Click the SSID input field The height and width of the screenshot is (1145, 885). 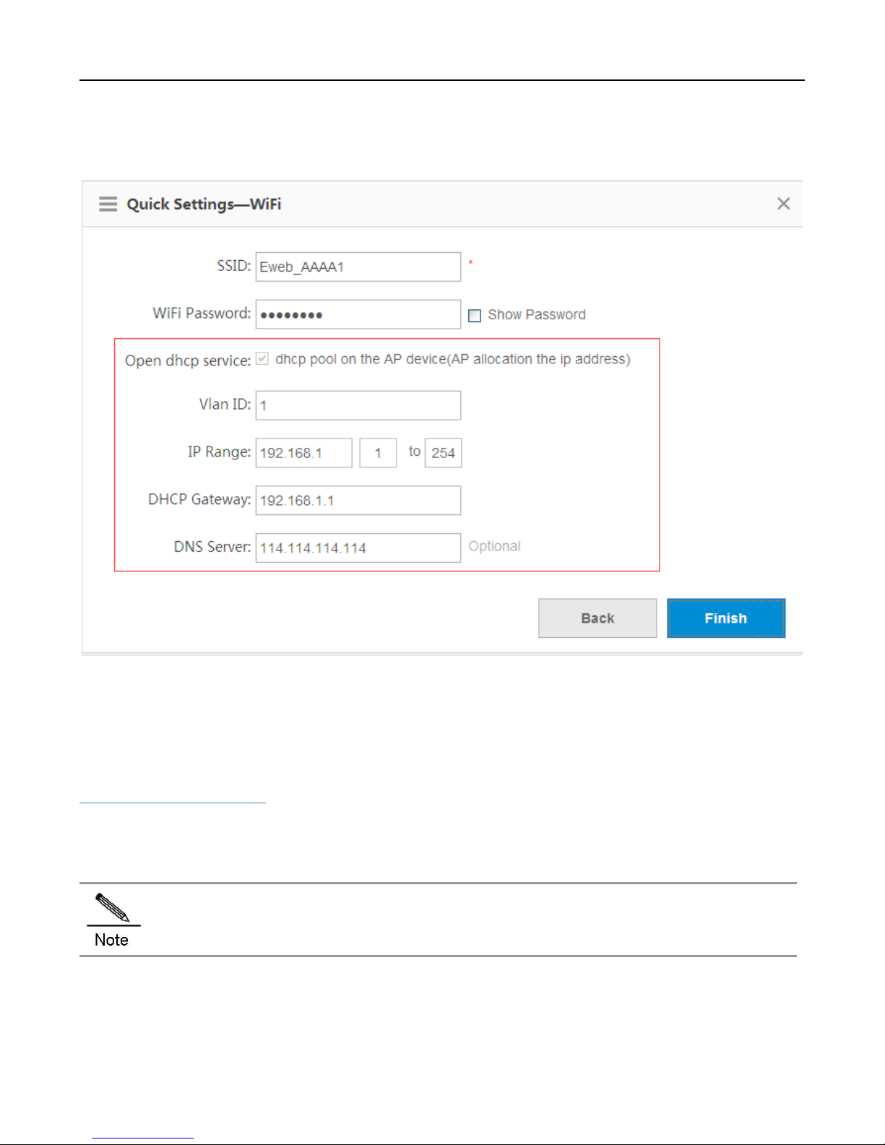click(358, 267)
